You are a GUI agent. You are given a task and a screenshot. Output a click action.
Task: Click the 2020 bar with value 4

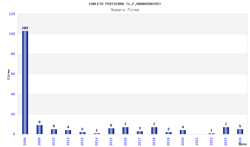[x=183, y=132]
